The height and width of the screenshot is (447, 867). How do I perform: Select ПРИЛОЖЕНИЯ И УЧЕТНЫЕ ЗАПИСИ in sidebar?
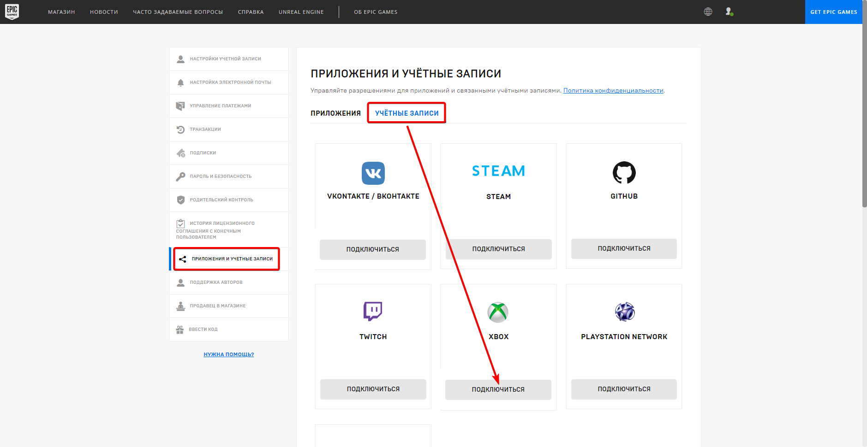[x=229, y=259]
